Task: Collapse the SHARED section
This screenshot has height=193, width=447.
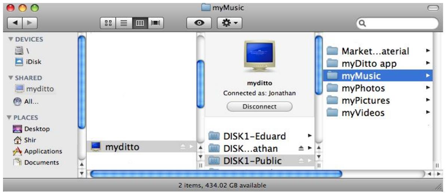Action: pyautogui.click(x=10, y=78)
